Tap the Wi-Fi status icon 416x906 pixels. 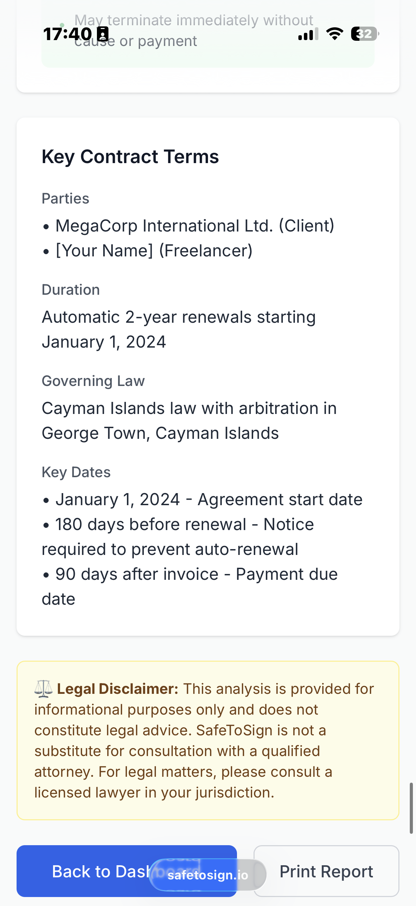(335, 34)
